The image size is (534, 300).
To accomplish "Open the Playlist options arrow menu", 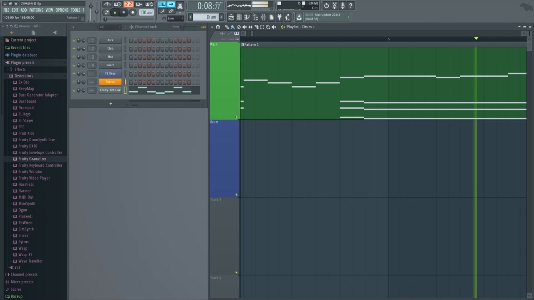I will tap(212, 27).
